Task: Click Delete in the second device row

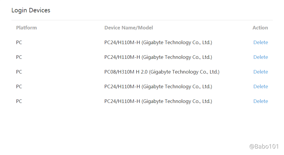Action: (x=260, y=57)
